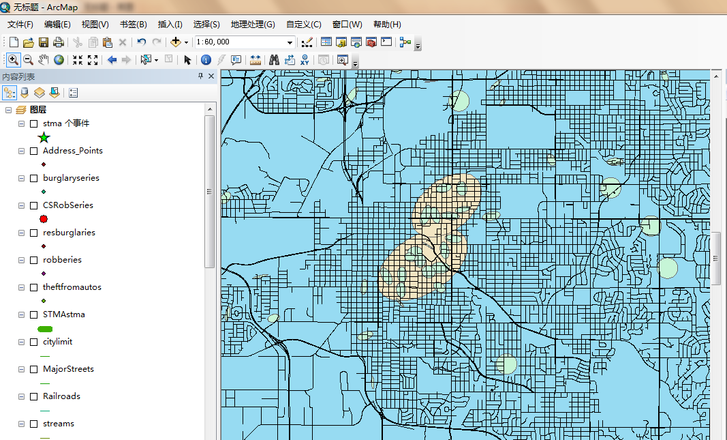Show the MajorStreets layer
727x440 pixels.
pos(34,370)
